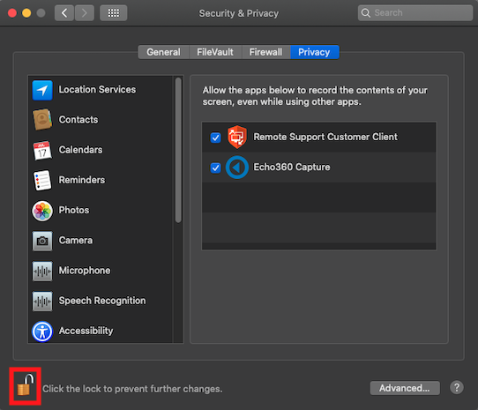478x410 pixels.
Task: Click the Reminders list icon
Action: [42, 180]
